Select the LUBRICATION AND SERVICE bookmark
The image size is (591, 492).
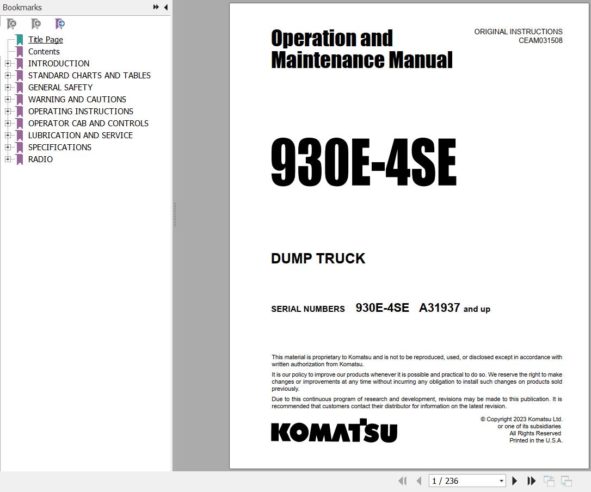(81, 136)
